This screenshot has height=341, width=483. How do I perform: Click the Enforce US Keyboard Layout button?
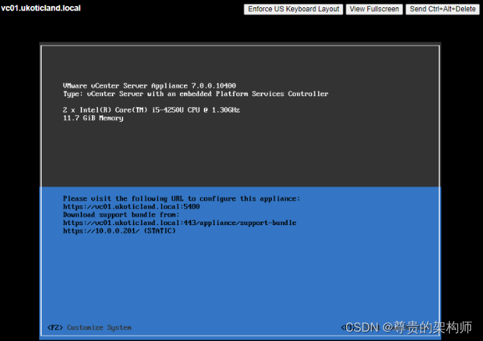tap(293, 9)
